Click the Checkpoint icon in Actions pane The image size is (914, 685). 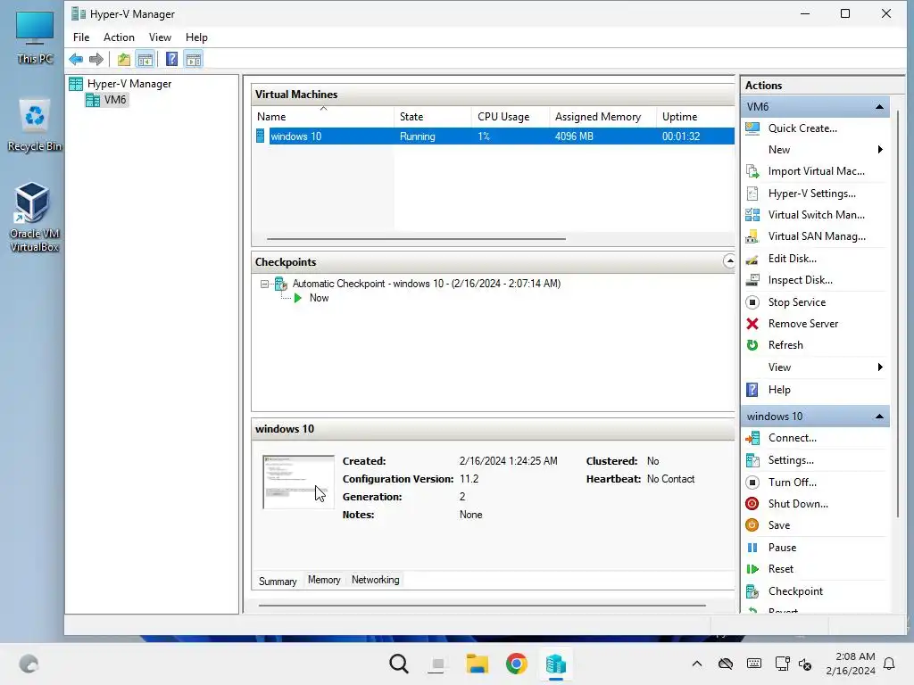(752, 591)
